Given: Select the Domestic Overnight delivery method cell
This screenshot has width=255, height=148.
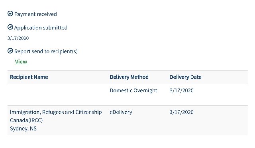Looking at the screenshot, I should (x=133, y=91).
